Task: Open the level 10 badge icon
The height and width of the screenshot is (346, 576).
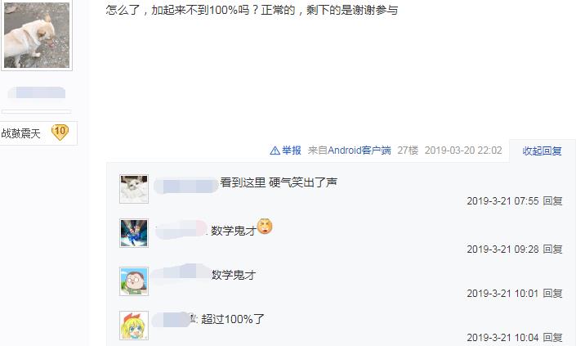Action: point(60,133)
